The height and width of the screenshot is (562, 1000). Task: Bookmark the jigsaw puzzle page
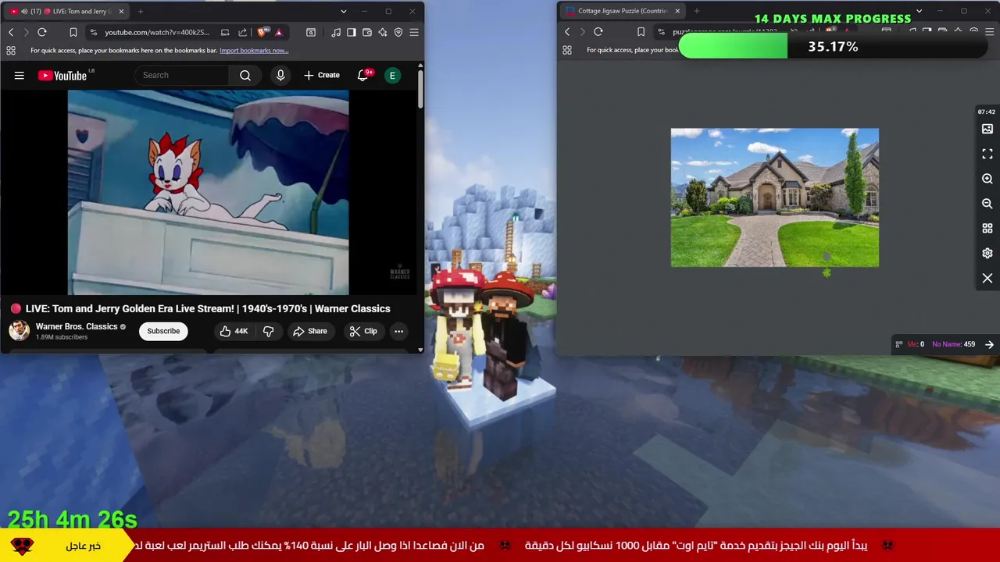click(641, 32)
